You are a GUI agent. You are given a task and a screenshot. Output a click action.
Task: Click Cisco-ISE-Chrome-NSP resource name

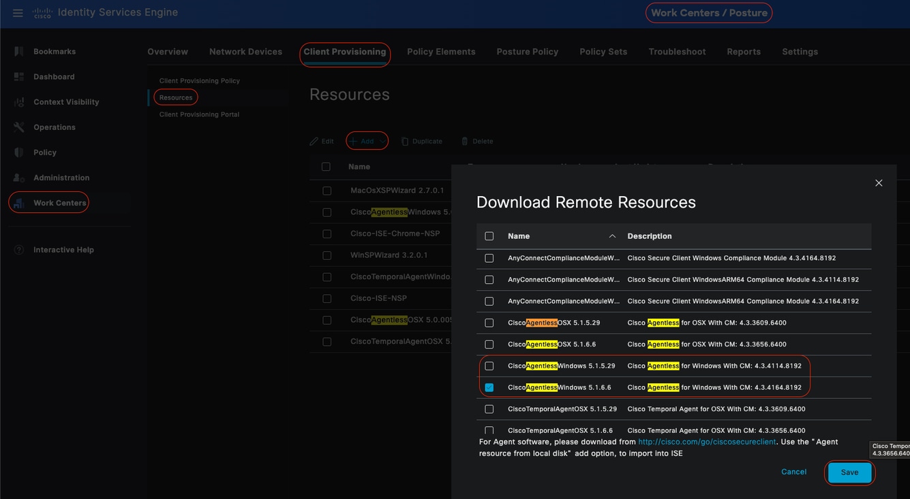tap(395, 234)
